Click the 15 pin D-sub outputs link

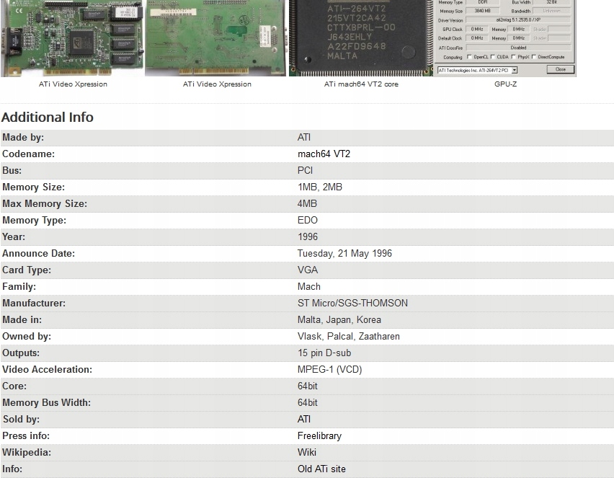pos(324,353)
